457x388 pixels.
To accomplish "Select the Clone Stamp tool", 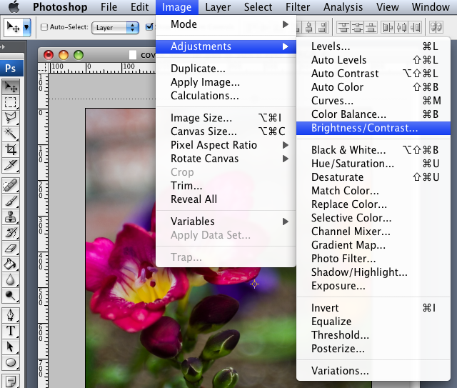I will click(11, 217).
